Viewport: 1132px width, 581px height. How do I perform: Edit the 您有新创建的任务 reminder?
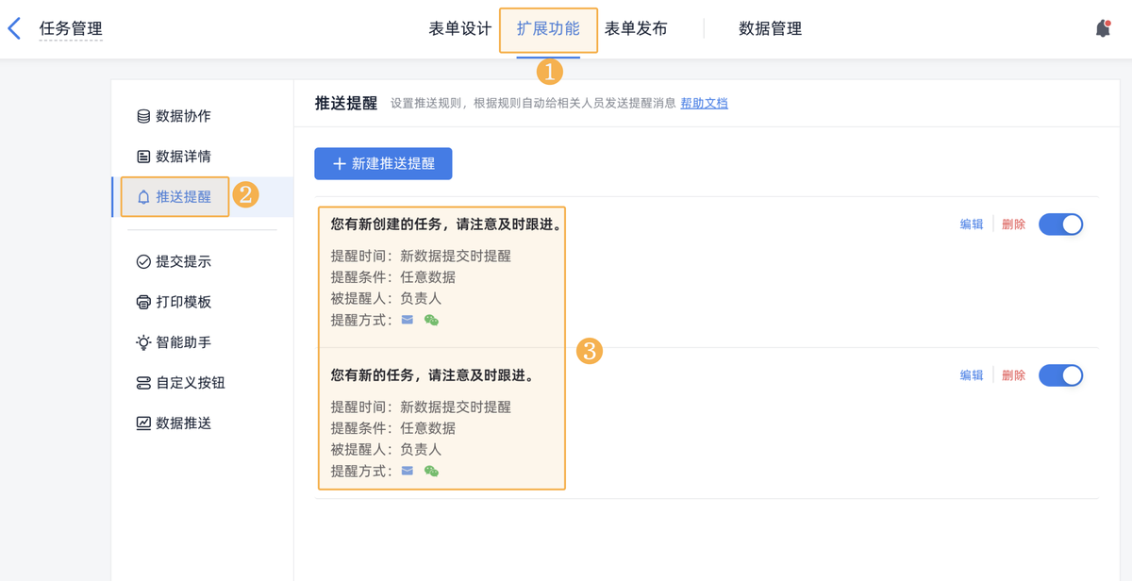(972, 224)
